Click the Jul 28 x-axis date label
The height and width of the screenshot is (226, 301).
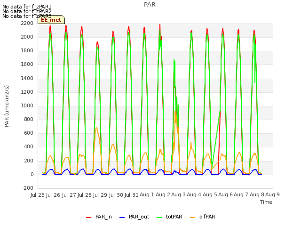[x=85, y=195]
